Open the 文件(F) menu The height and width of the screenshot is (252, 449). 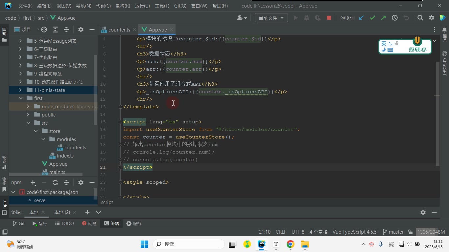click(25, 6)
